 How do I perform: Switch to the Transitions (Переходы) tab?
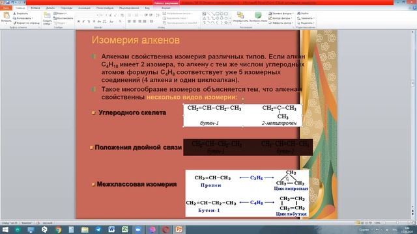[x=66, y=8]
